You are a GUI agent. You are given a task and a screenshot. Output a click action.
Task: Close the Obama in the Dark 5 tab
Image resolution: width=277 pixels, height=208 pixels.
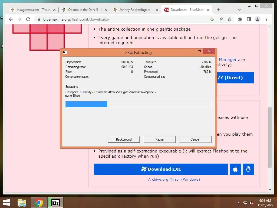point(106,10)
